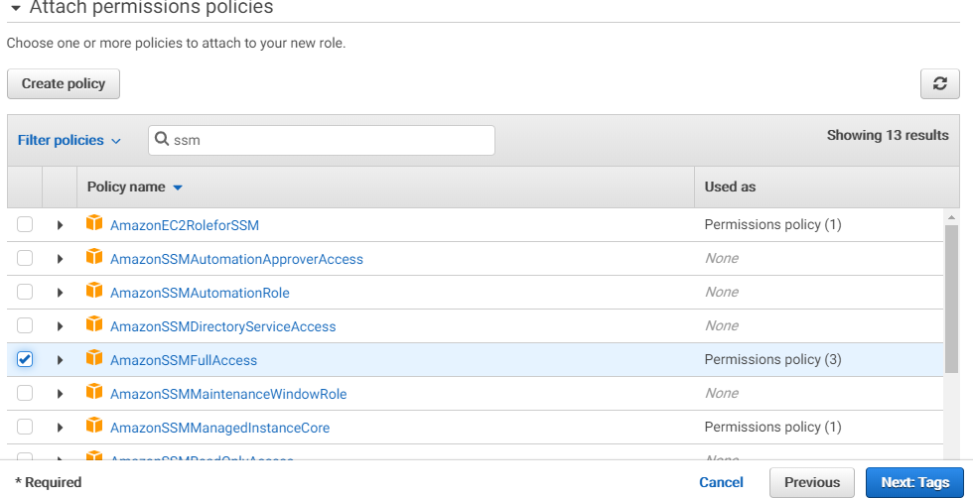Expand AmazonSSMManagedInstanceCore row triangle
Viewport: 973px width, 499px height.
point(60,428)
